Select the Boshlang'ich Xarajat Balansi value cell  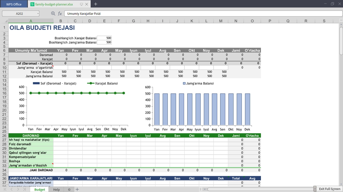(x=104, y=38)
